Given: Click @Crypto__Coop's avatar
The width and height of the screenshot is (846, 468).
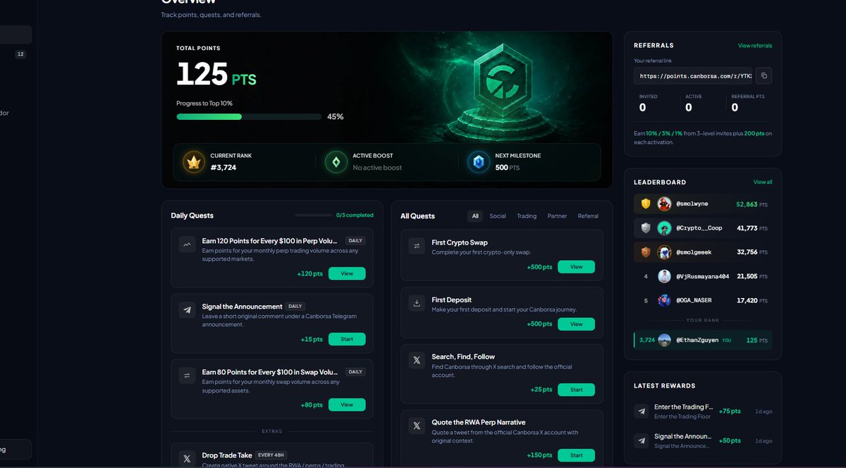Looking at the screenshot, I should [664, 228].
